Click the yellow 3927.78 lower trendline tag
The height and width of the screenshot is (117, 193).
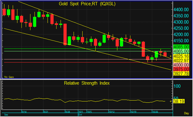tap(181, 73)
